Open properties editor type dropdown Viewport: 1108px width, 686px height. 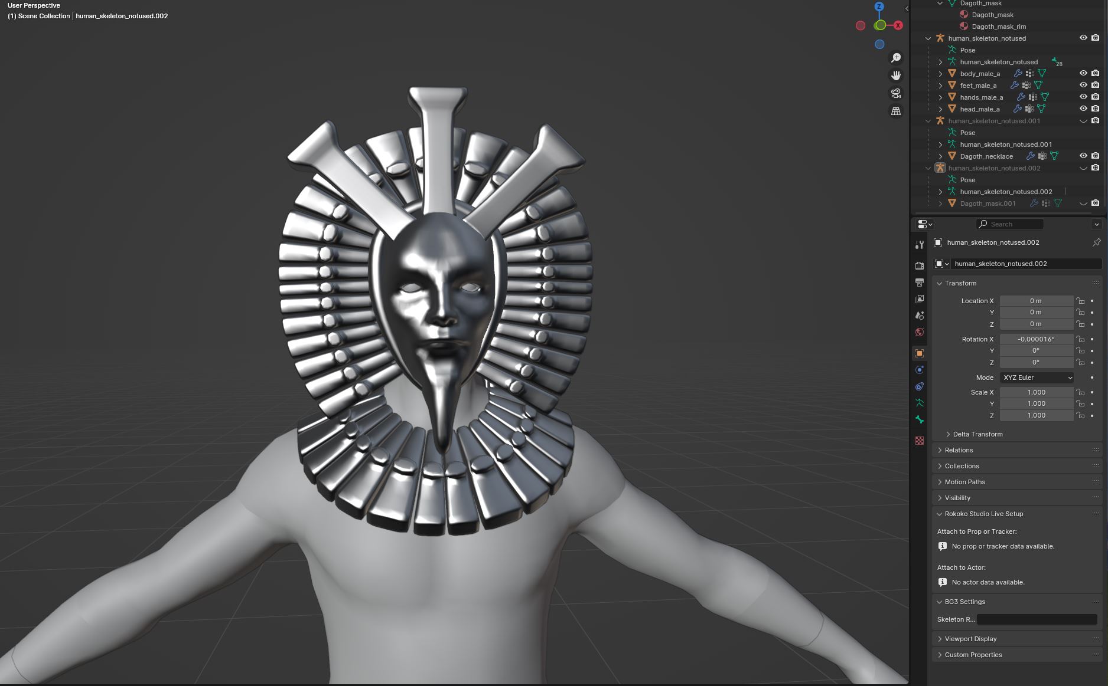pos(925,224)
